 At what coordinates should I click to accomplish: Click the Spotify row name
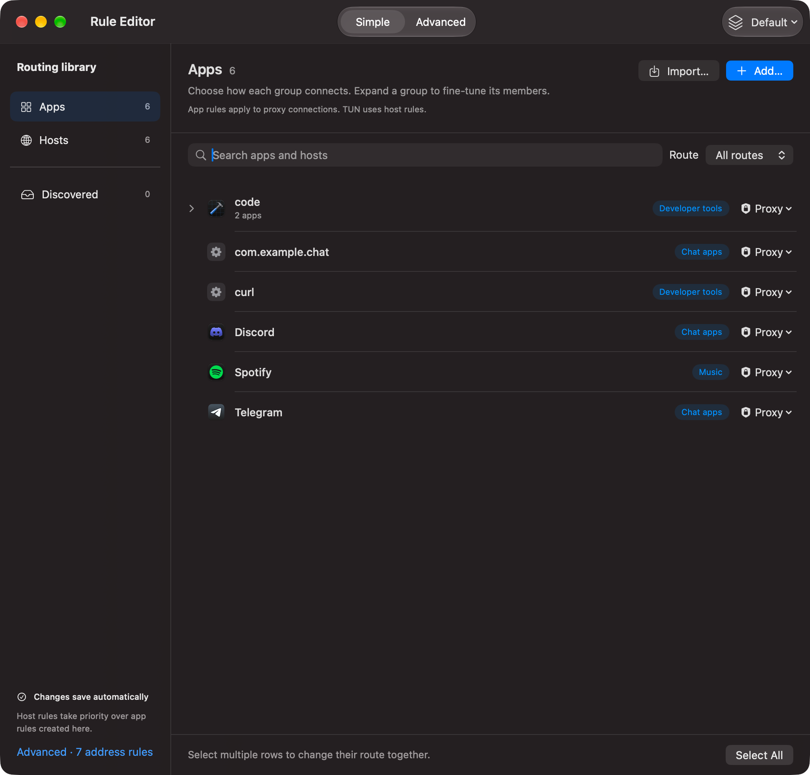click(253, 372)
